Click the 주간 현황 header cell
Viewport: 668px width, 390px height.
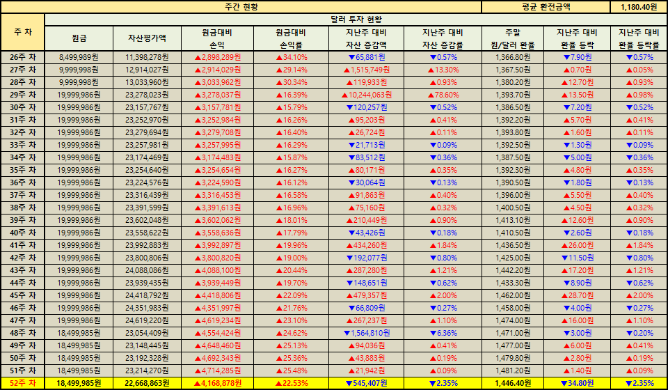tap(242, 6)
